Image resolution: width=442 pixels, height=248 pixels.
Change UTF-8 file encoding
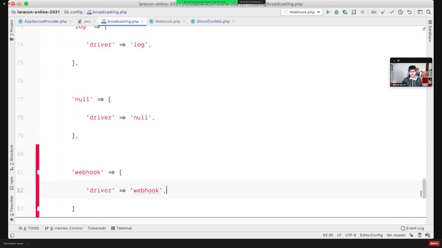pos(350,235)
